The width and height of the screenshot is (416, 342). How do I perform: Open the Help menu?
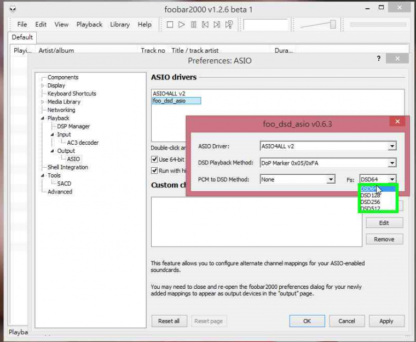click(145, 25)
